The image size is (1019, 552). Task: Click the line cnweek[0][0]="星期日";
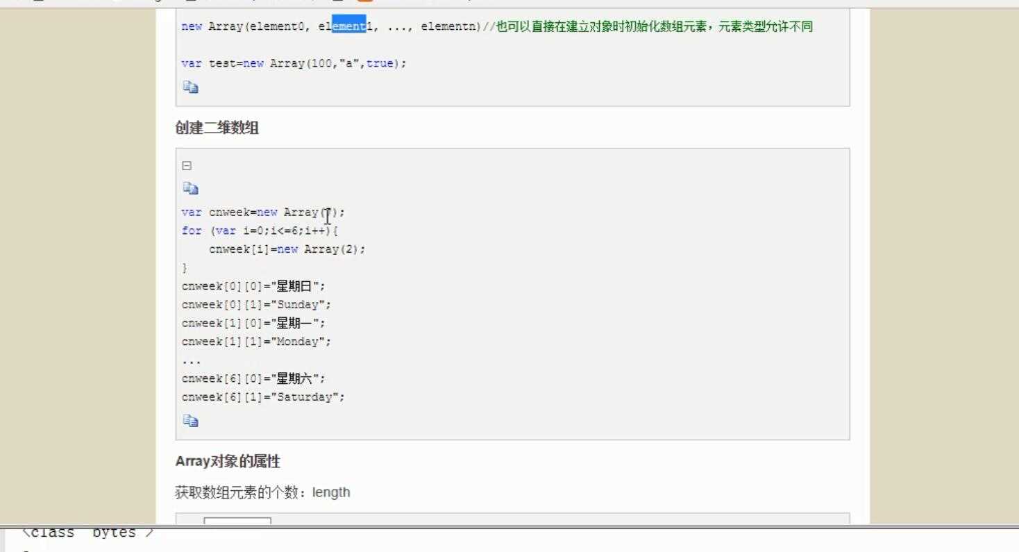(x=253, y=286)
